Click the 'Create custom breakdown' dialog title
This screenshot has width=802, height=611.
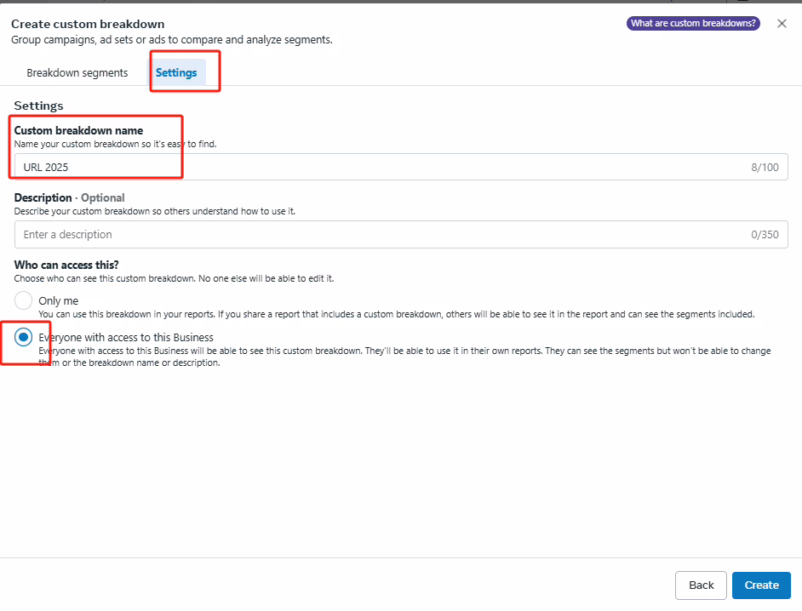click(88, 24)
